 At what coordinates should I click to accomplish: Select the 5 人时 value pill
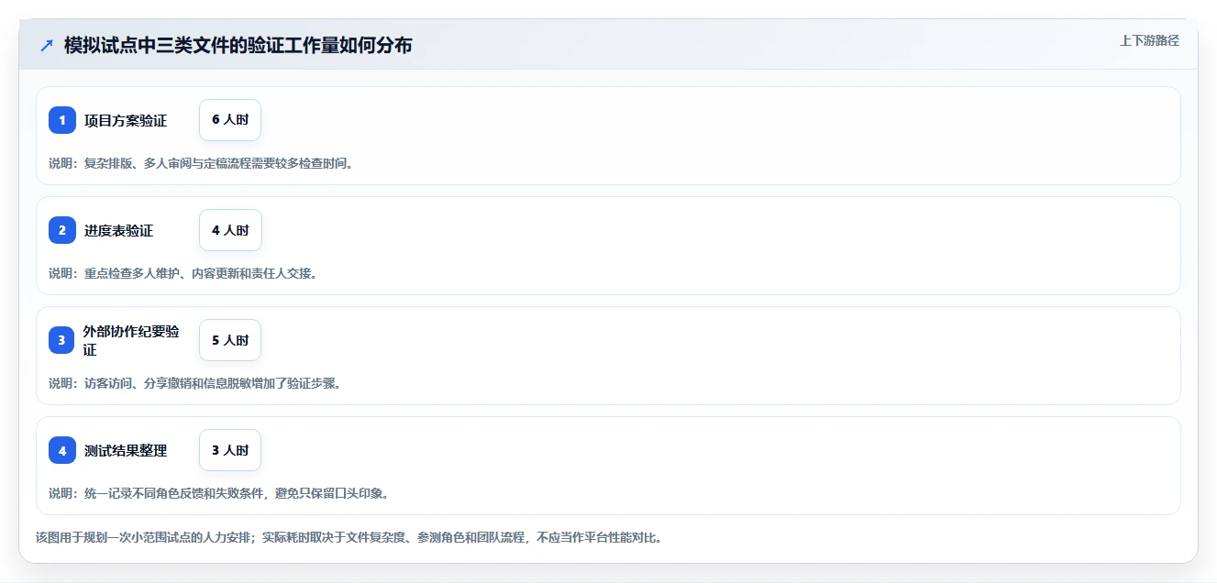pos(230,340)
